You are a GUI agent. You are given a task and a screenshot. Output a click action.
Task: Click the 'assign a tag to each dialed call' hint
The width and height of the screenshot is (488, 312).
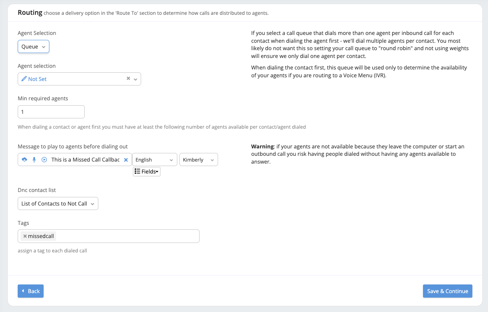[x=52, y=251]
